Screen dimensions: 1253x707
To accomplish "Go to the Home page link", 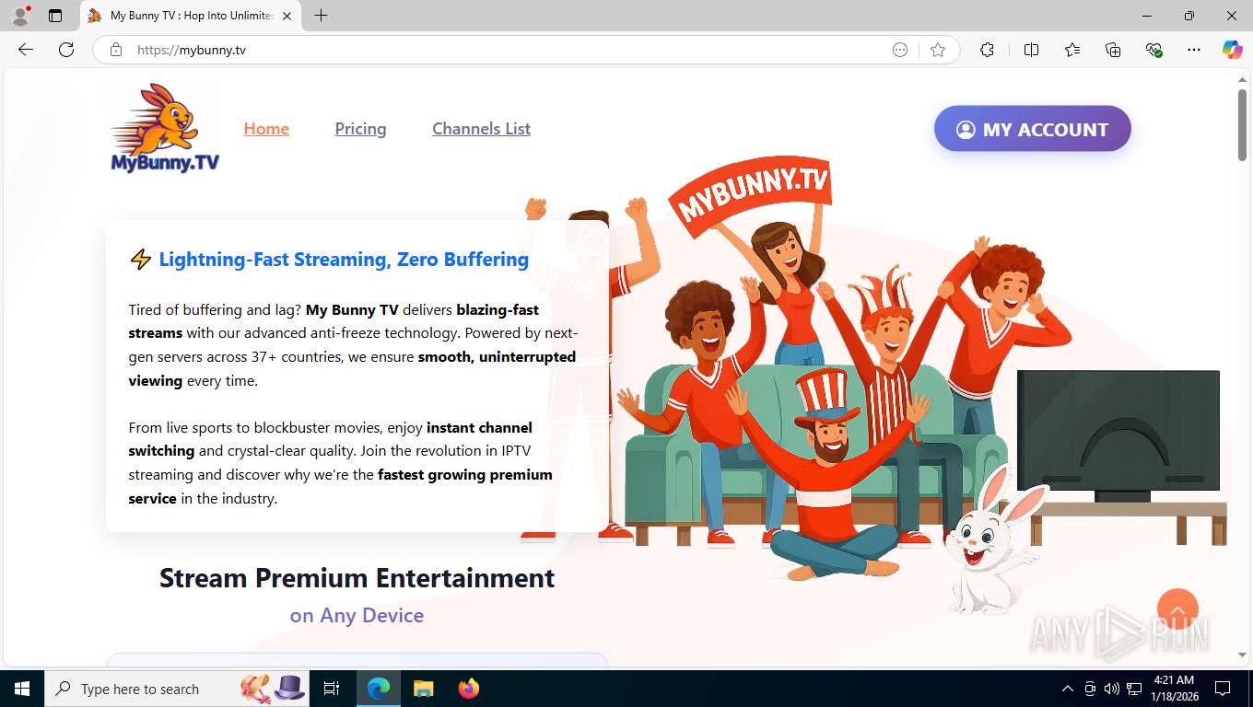I will [x=266, y=129].
